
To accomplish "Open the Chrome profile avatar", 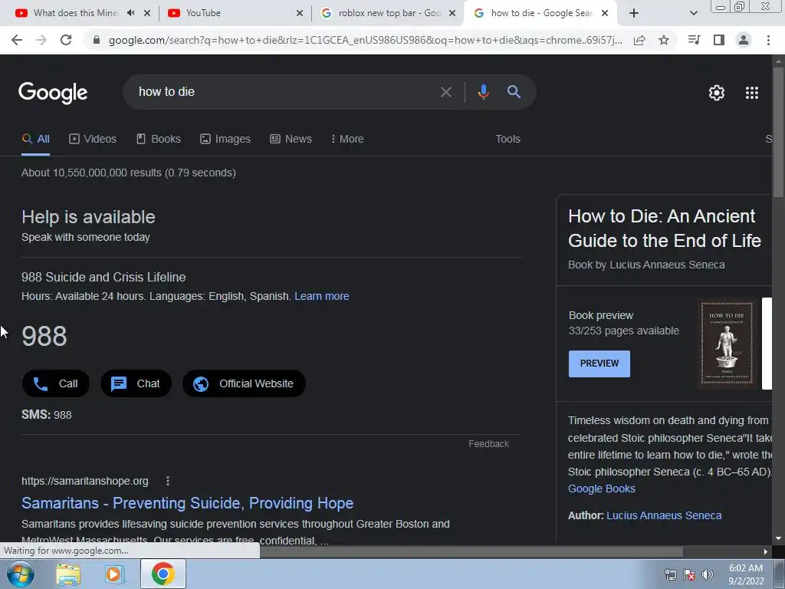I will [744, 40].
